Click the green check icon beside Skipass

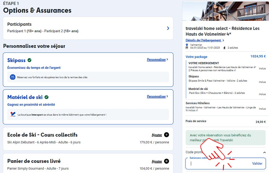click(x=30, y=60)
